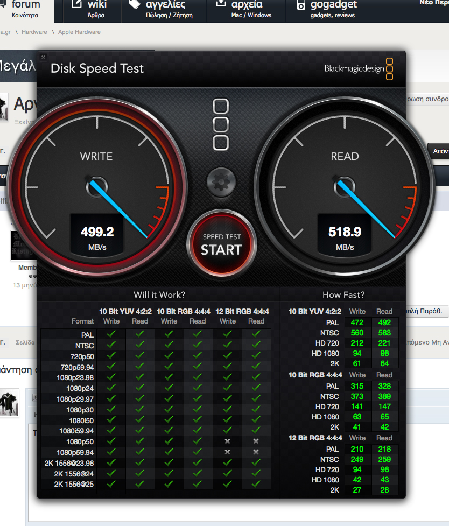Click the '10 Bit YUV 4:2:2' column header
Screen dimensions: 449x526
click(125, 311)
